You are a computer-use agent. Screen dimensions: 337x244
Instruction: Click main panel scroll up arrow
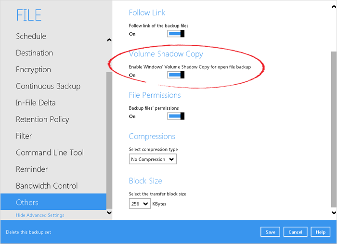(334, 7)
